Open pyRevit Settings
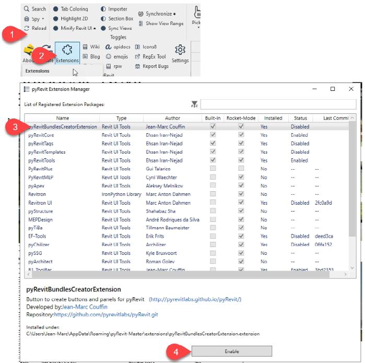Image resolution: width=365 pixels, height=363 pixels. 180,54
